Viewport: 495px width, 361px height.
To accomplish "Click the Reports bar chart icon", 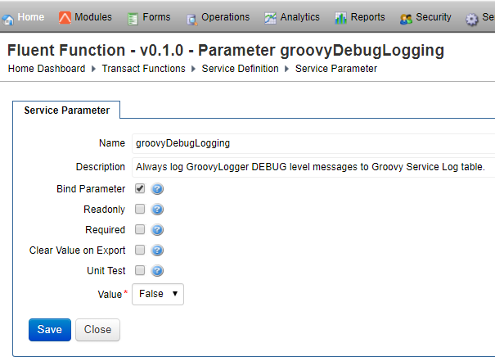I will (x=341, y=18).
